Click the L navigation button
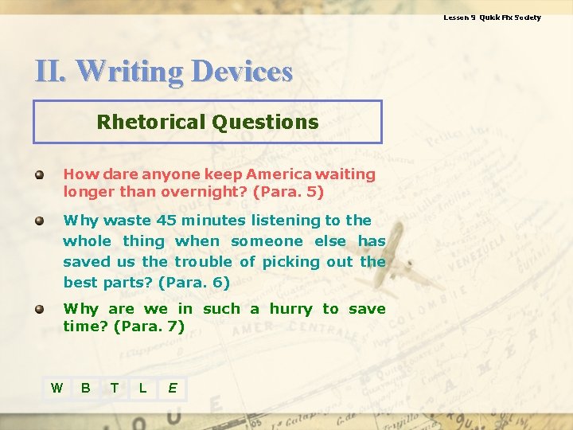Image resolution: width=573 pixels, height=430 pixels. pyautogui.click(x=143, y=389)
